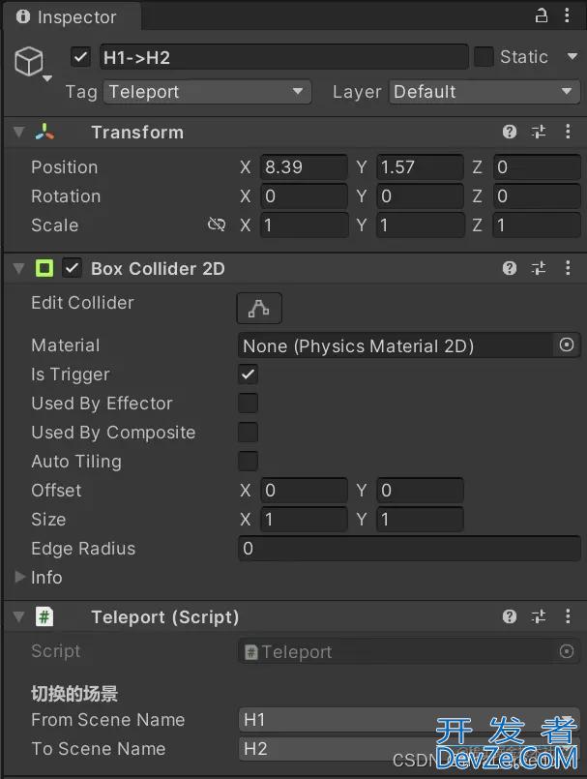The width and height of the screenshot is (587, 779).
Task: Enable the Auto Tiling checkbox
Action: [x=248, y=461]
